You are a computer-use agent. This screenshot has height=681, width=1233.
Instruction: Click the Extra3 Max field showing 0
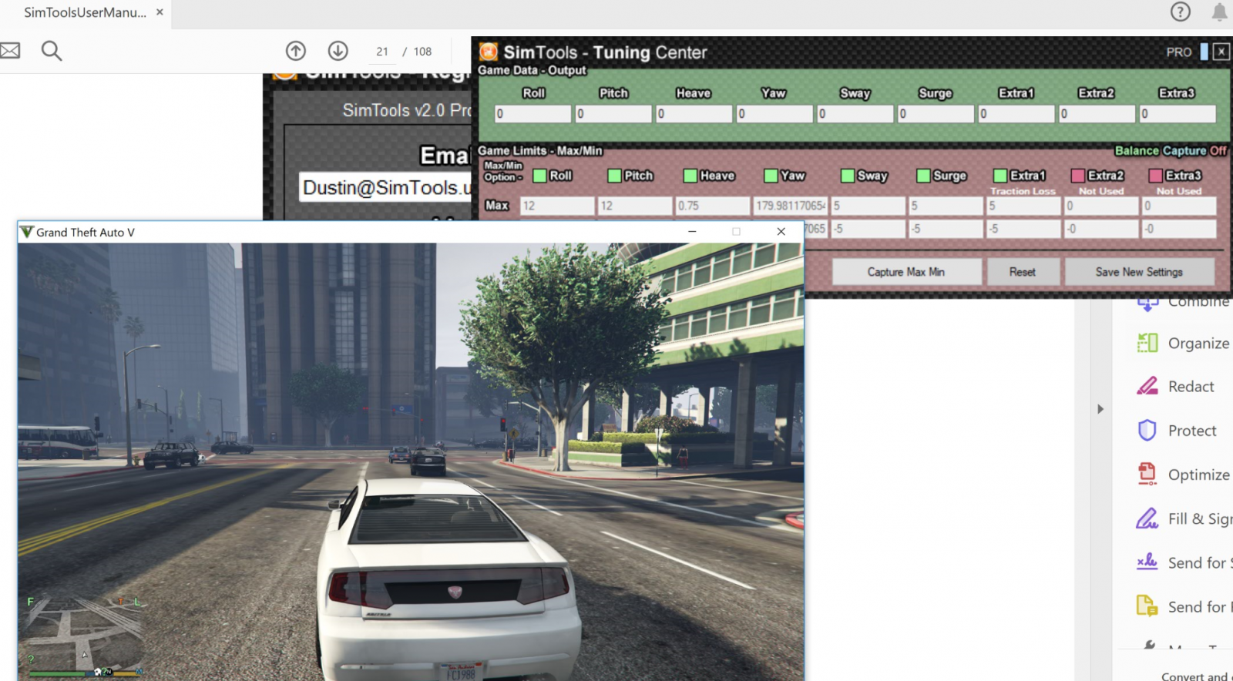pyautogui.click(x=1180, y=206)
